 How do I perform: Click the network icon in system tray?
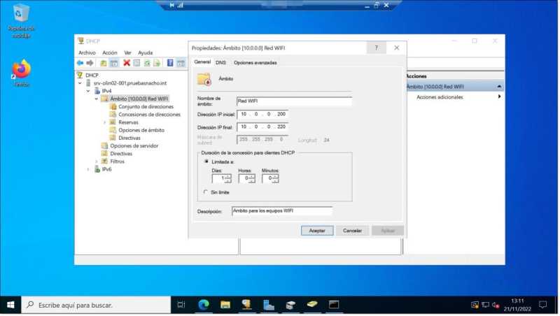tap(485, 305)
